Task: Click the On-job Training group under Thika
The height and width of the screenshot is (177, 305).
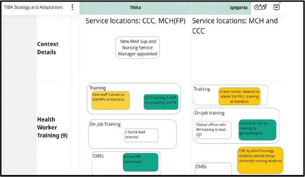Action: pyautogui.click(x=132, y=134)
